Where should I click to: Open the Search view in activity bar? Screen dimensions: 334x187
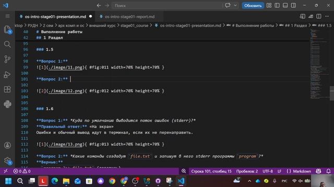tap(7, 44)
